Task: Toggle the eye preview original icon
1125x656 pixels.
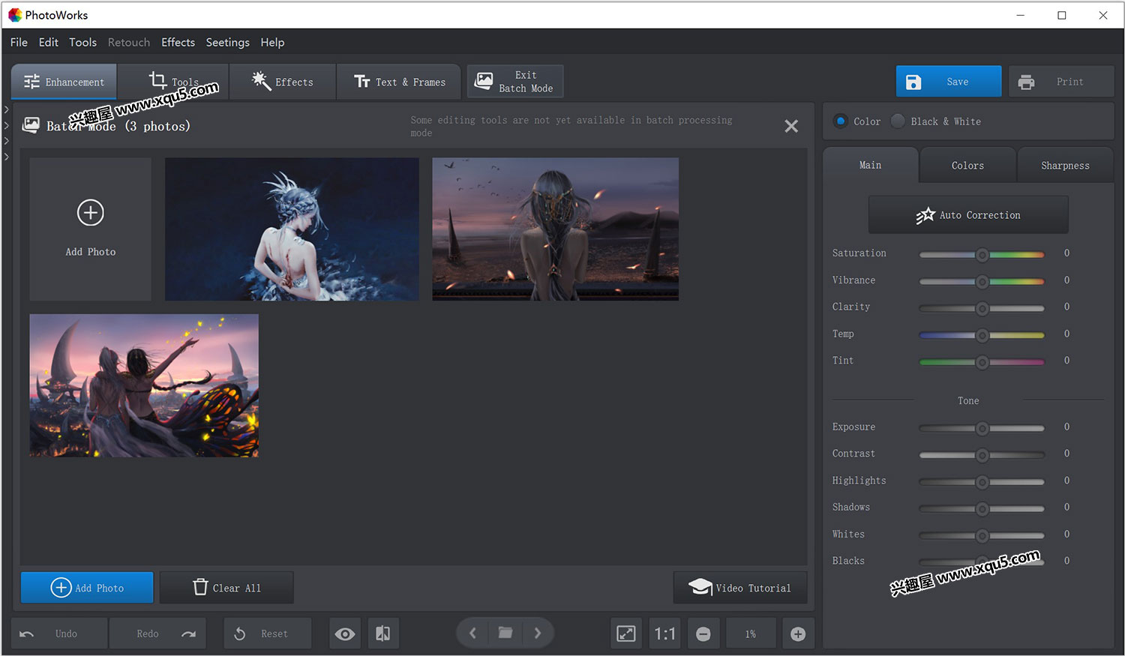Action: 345,634
